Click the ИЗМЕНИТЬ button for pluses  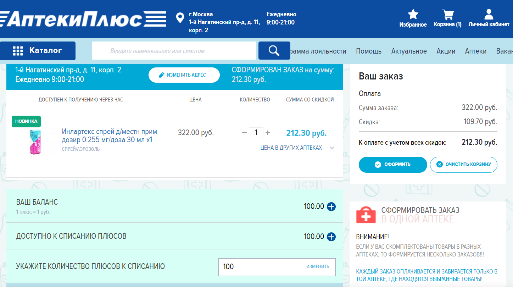point(318,267)
